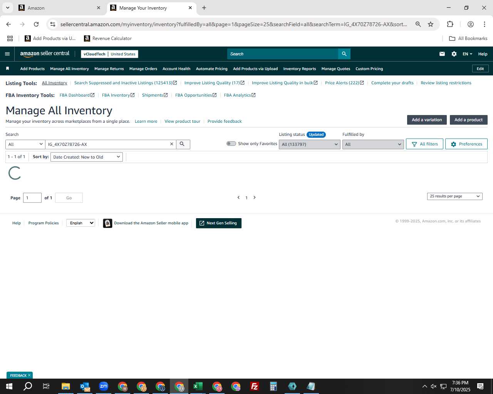Click the top Seller Central search field
Image resolution: width=493 pixels, height=394 pixels.
click(x=283, y=54)
